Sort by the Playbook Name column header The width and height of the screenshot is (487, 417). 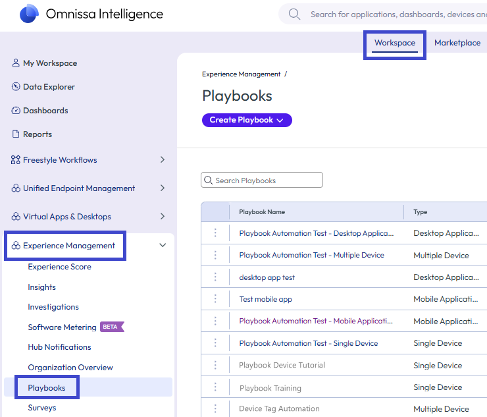pyautogui.click(x=262, y=211)
